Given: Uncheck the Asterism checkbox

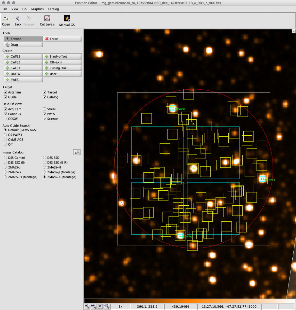Looking at the screenshot, I should (x=5, y=92).
